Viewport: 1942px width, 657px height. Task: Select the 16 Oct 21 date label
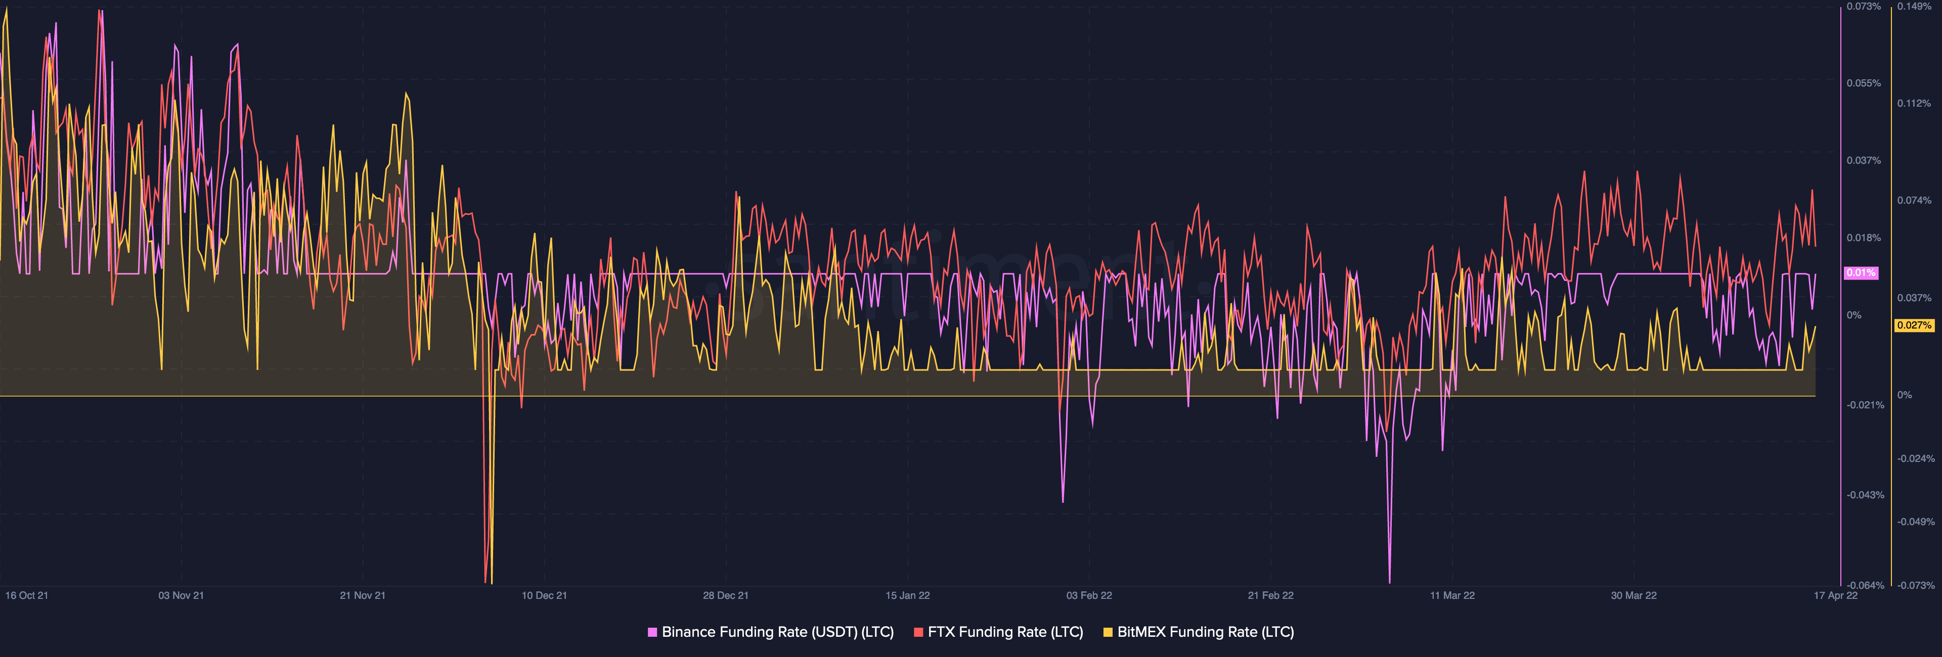tap(26, 595)
